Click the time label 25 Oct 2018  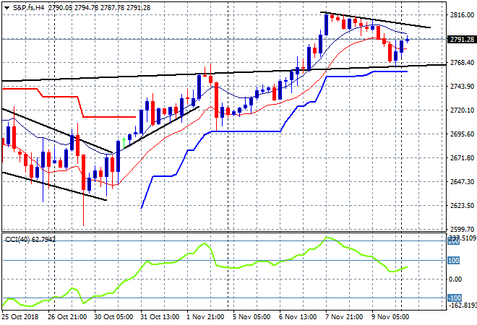[20, 317]
